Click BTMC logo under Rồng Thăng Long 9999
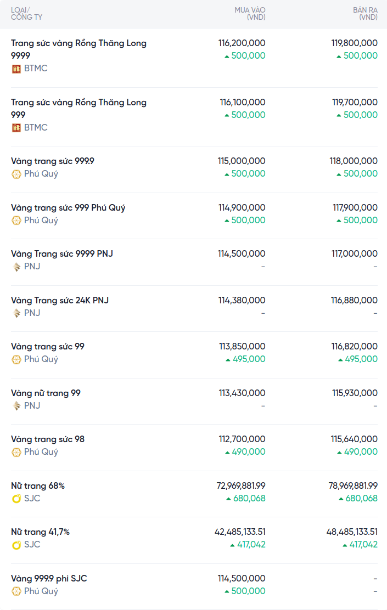This screenshot has height=610, width=387. click(x=16, y=69)
